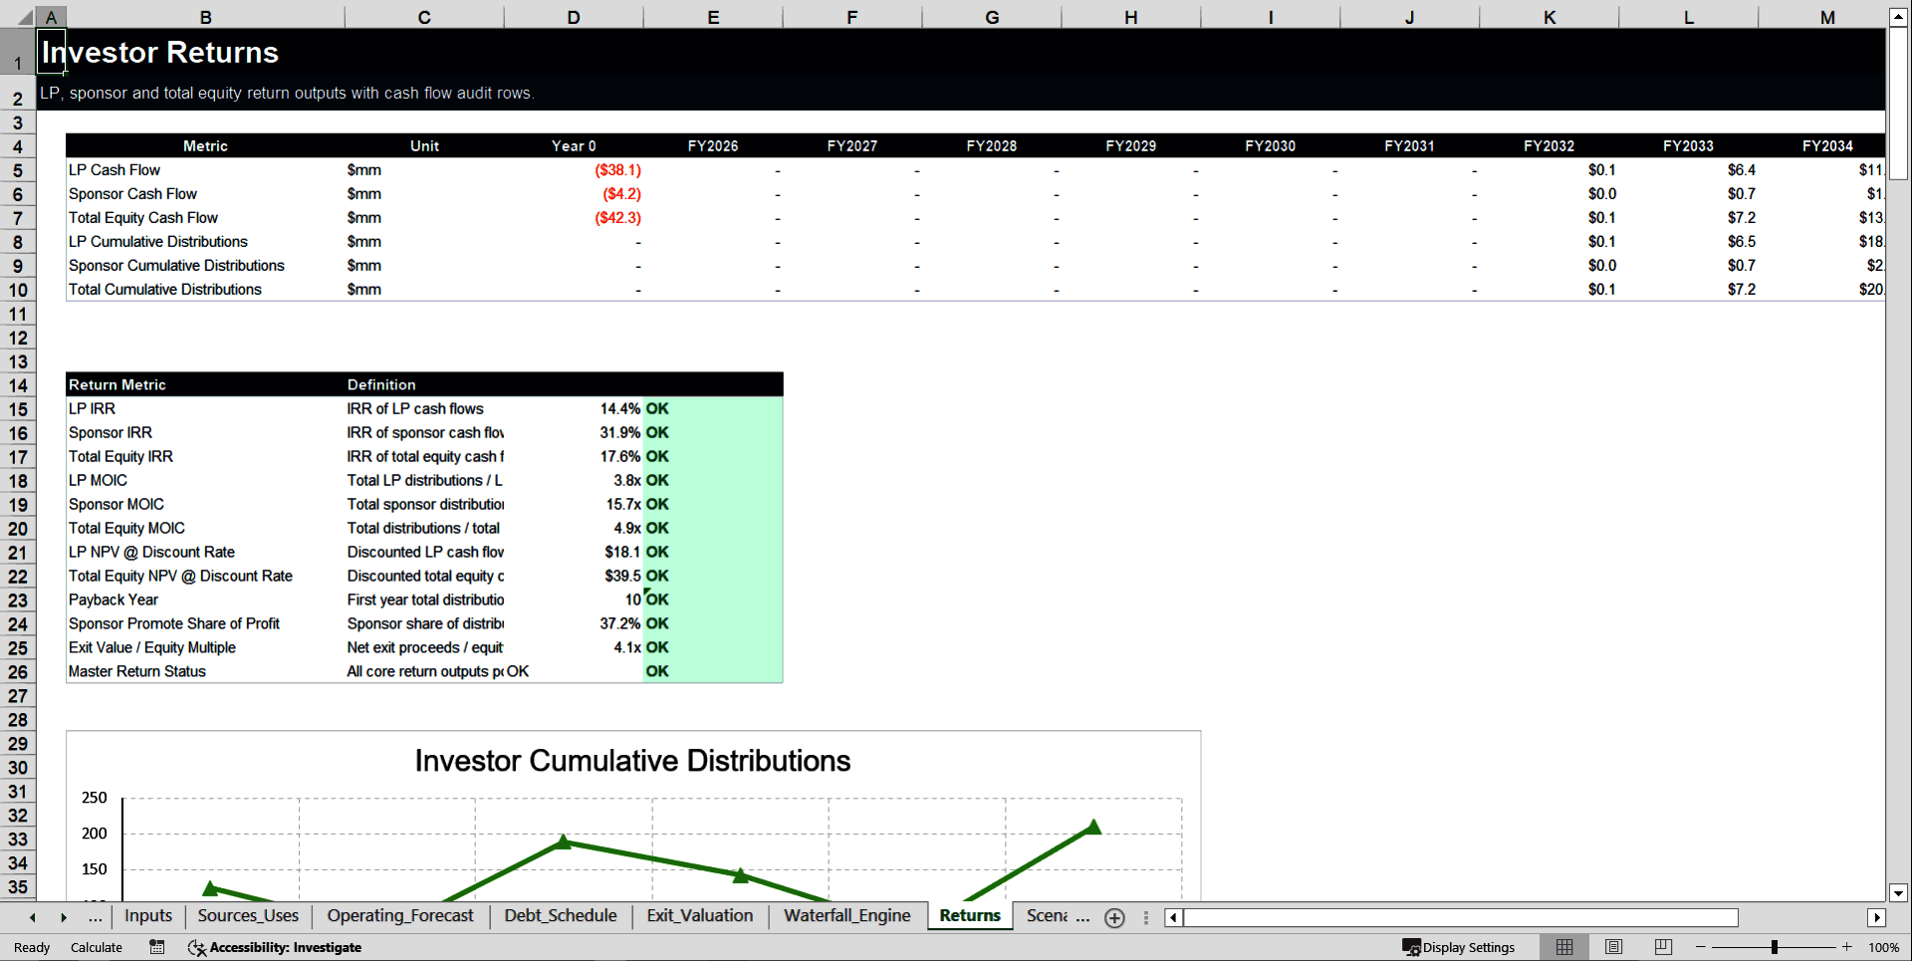Add a new sheet with plus icon
This screenshot has width=1912, height=961.
(1115, 918)
